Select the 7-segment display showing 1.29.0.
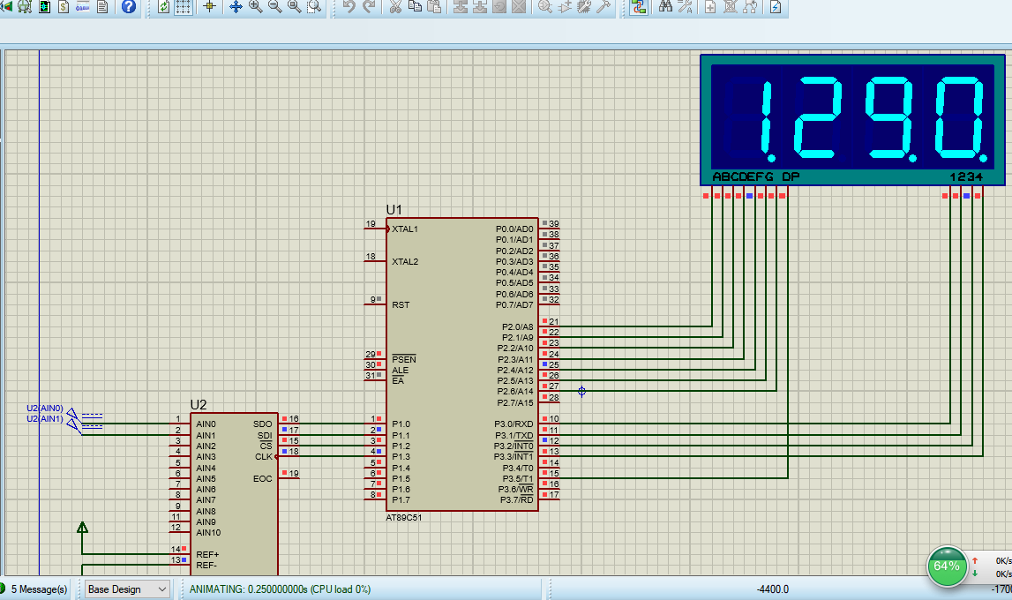1012x600 pixels. click(852, 120)
